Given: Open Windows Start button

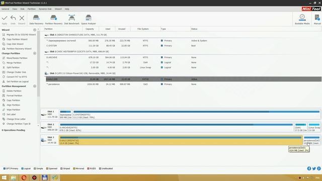Looking at the screenshot, I should [4, 177].
